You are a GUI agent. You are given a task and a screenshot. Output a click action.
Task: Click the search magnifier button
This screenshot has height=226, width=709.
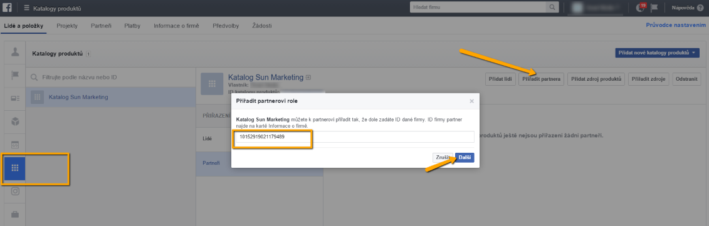(552, 8)
